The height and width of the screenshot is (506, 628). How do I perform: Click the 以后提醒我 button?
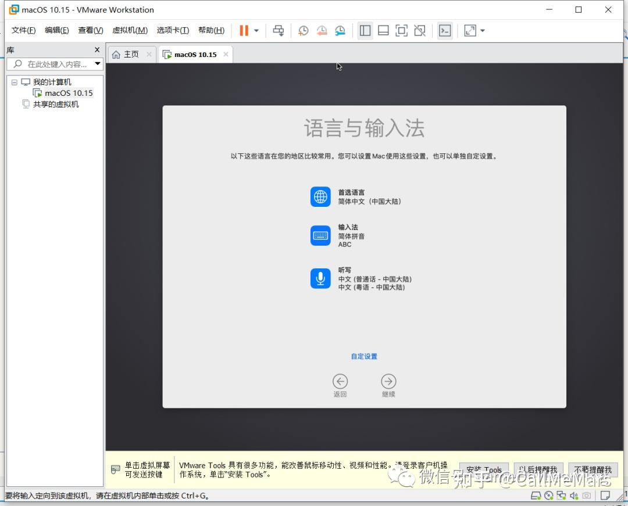click(538, 469)
